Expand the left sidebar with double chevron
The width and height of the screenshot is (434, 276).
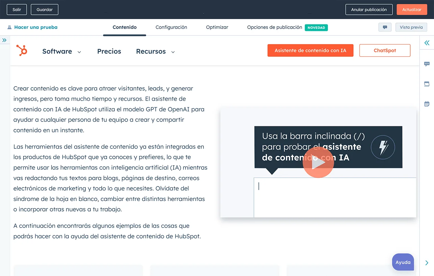pos(4,40)
